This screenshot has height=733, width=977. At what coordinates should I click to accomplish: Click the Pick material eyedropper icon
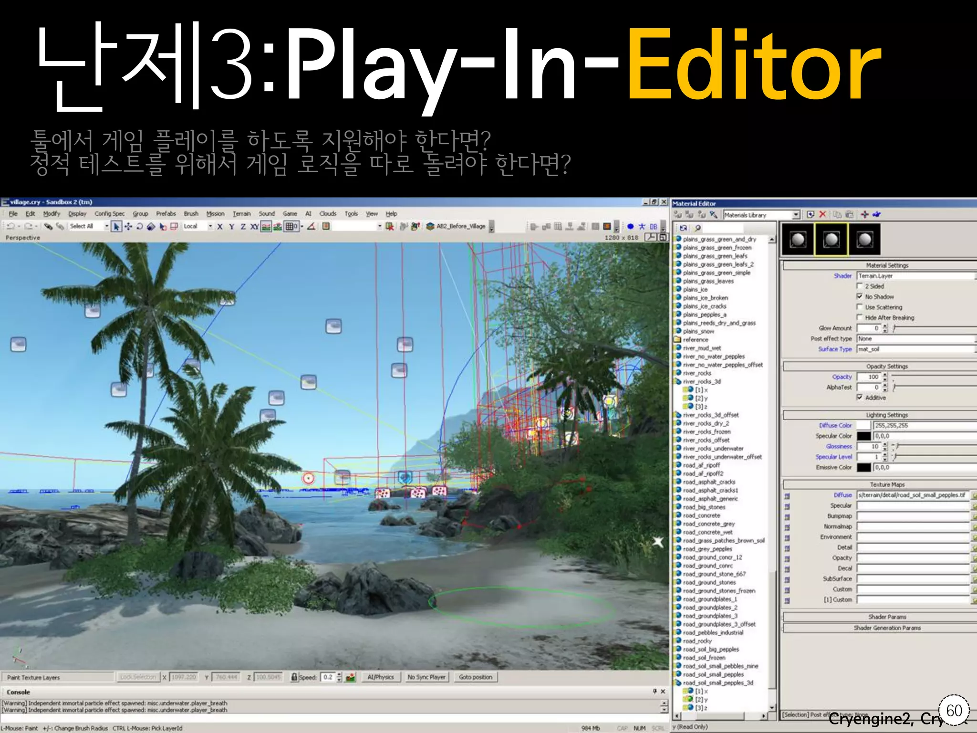click(x=713, y=214)
